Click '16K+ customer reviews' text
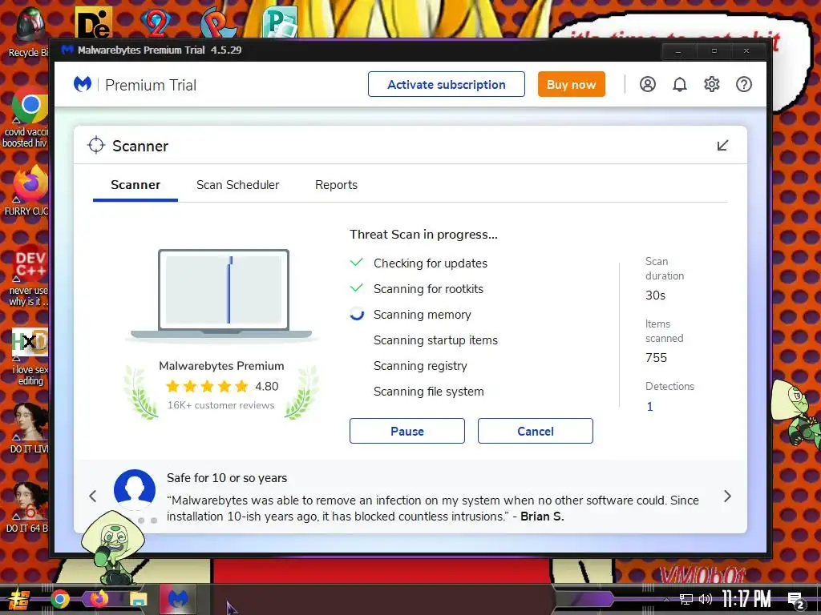The image size is (821, 615). coord(221,405)
